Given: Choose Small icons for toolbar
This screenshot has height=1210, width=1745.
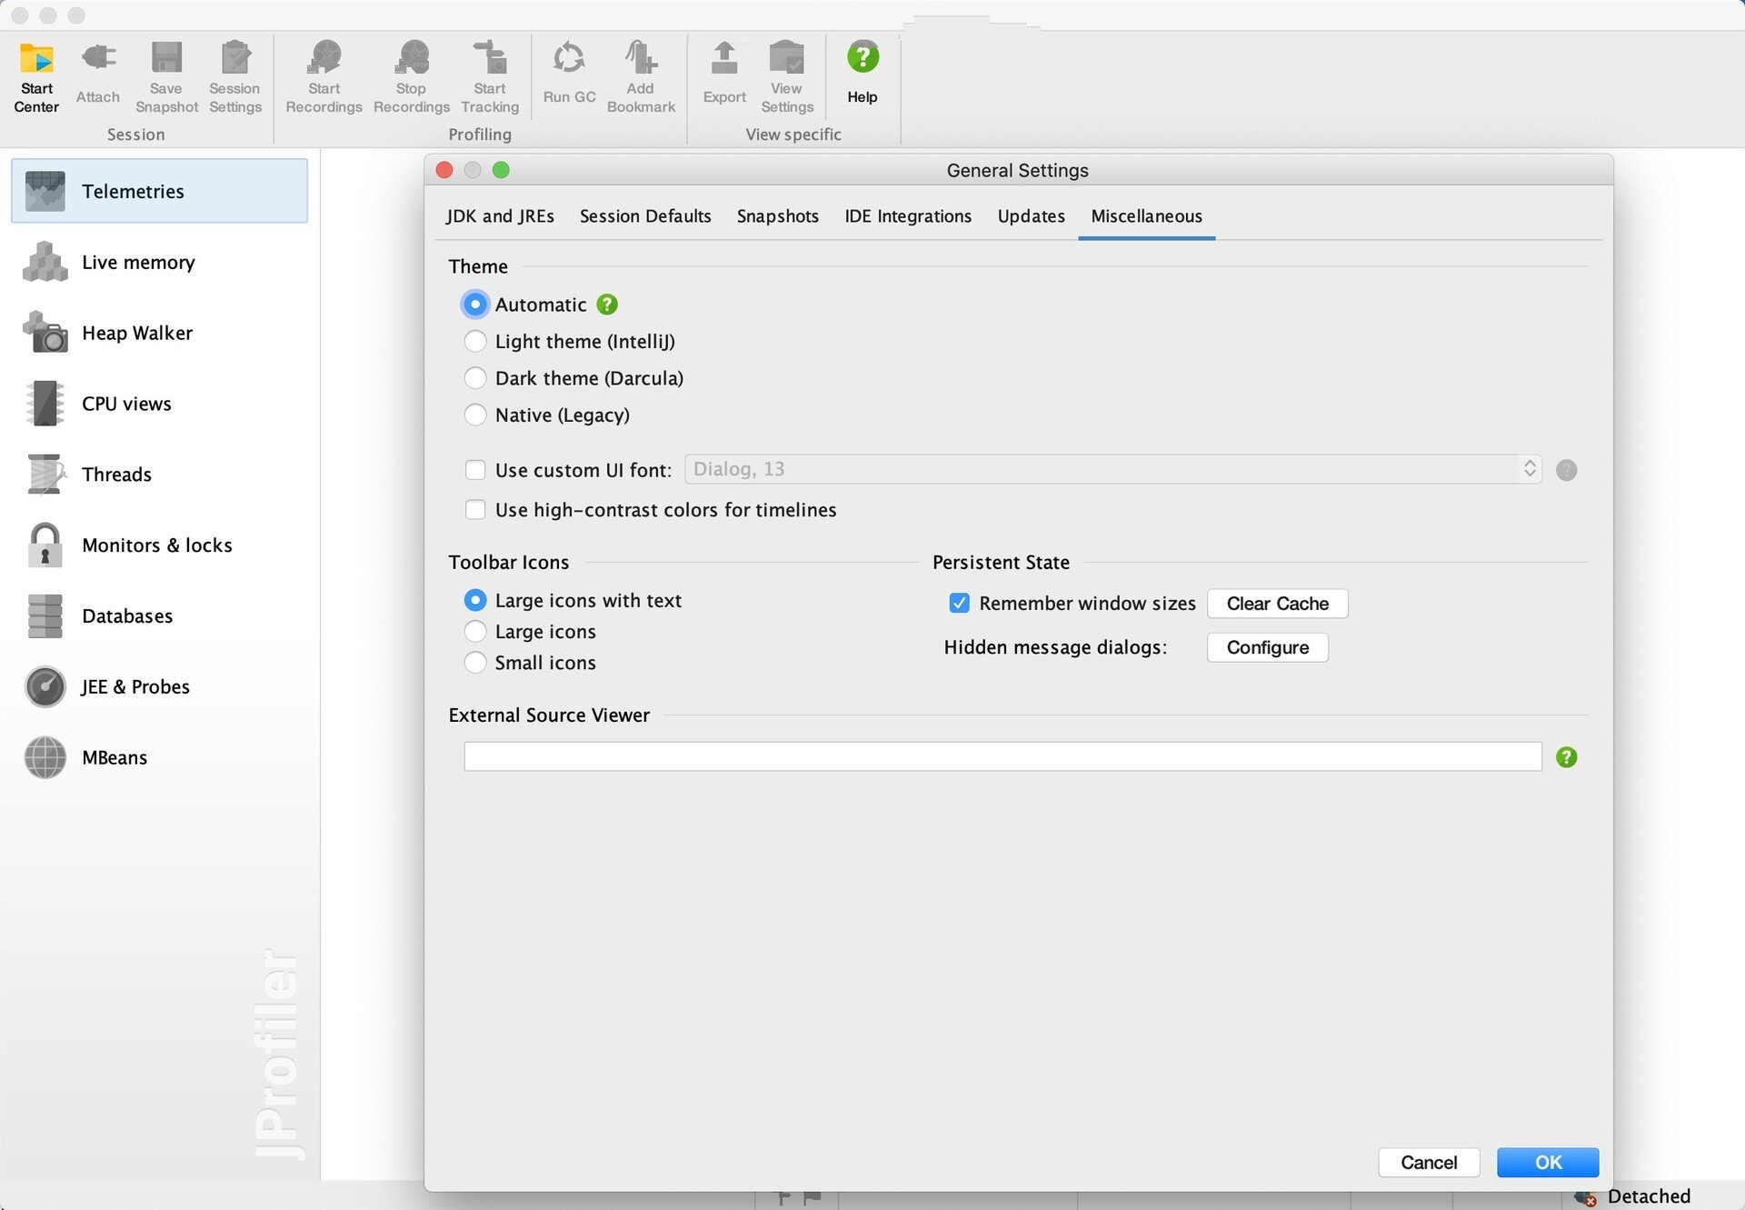Looking at the screenshot, I should [475, 662].
